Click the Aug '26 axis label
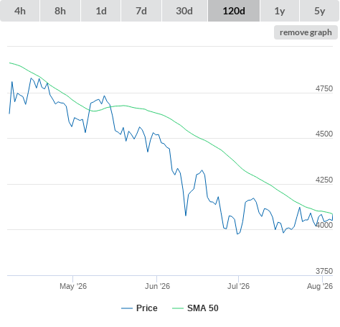The width and height of the screenshot is (340, 327). (x=320, y=286)
